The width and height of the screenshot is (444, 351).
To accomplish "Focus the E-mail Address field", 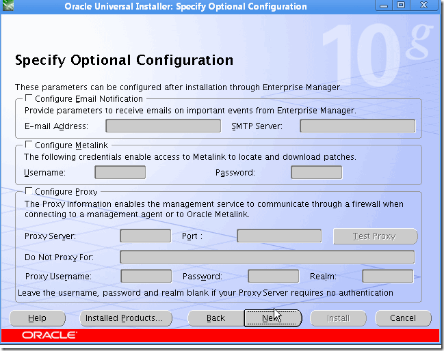I will coord(163,126).
